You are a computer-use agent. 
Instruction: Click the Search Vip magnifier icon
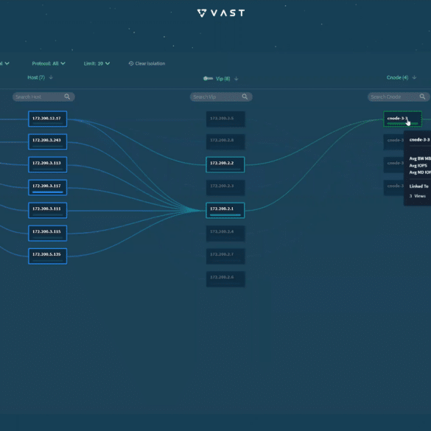[x=245, y=97]
